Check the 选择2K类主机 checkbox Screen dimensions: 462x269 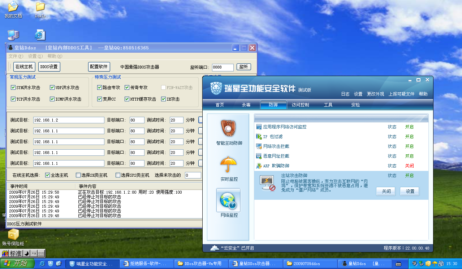click(x=78, y=175)
